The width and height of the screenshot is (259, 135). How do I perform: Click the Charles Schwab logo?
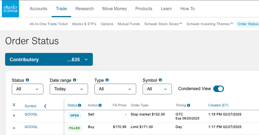[11, 9]
